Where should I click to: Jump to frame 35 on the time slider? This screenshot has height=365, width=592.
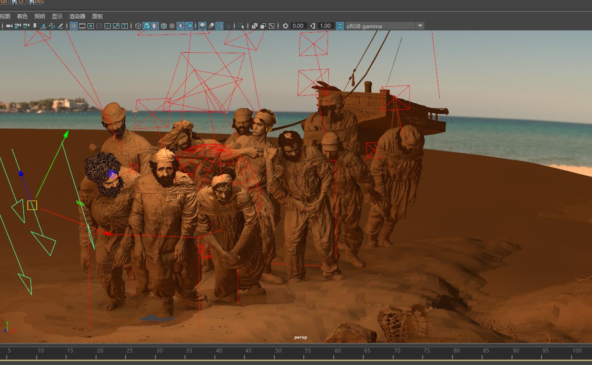[x=189, y=351]
